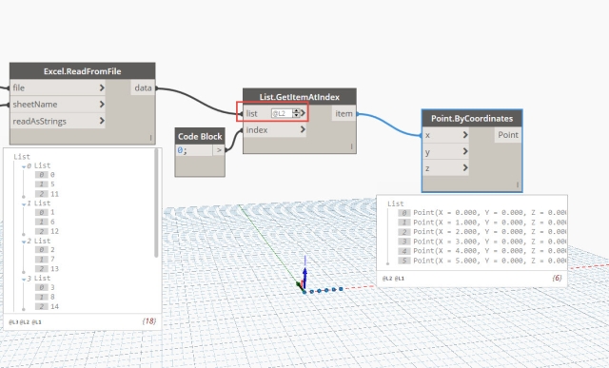609x368 pixels.
Task: Click the item output port
Action: coord(344,113)
